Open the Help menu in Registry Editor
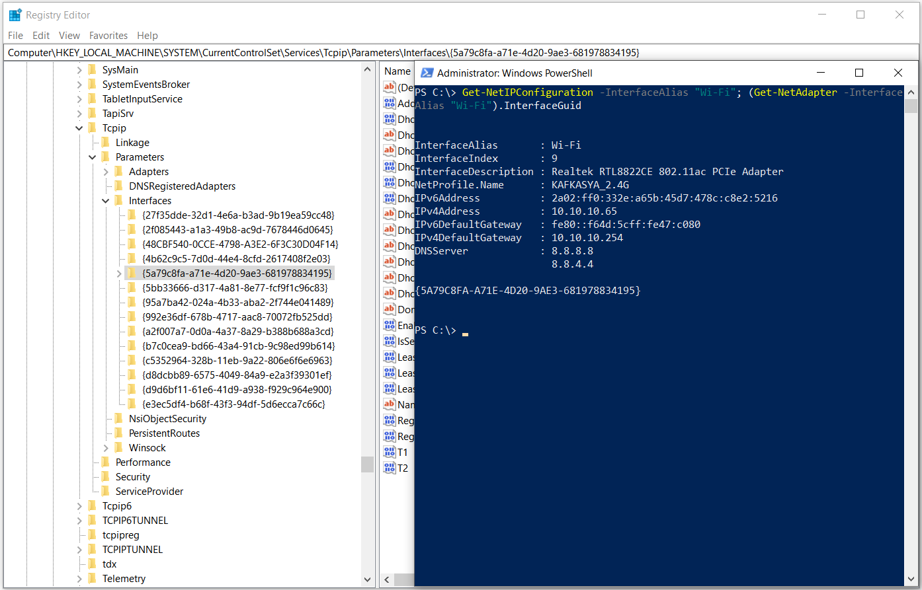 [147, 36]
